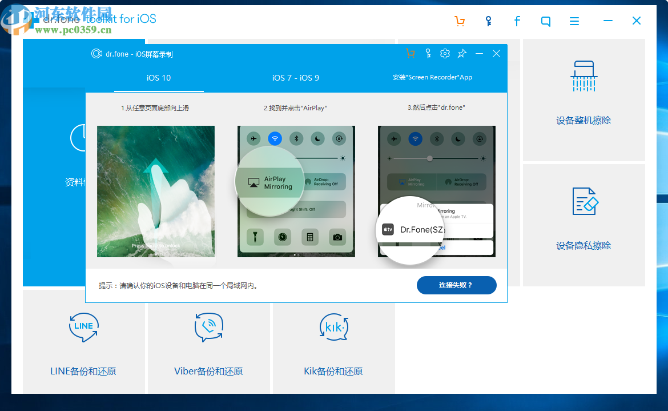Click the orange cart icon in the dialog

coord(411,53)
